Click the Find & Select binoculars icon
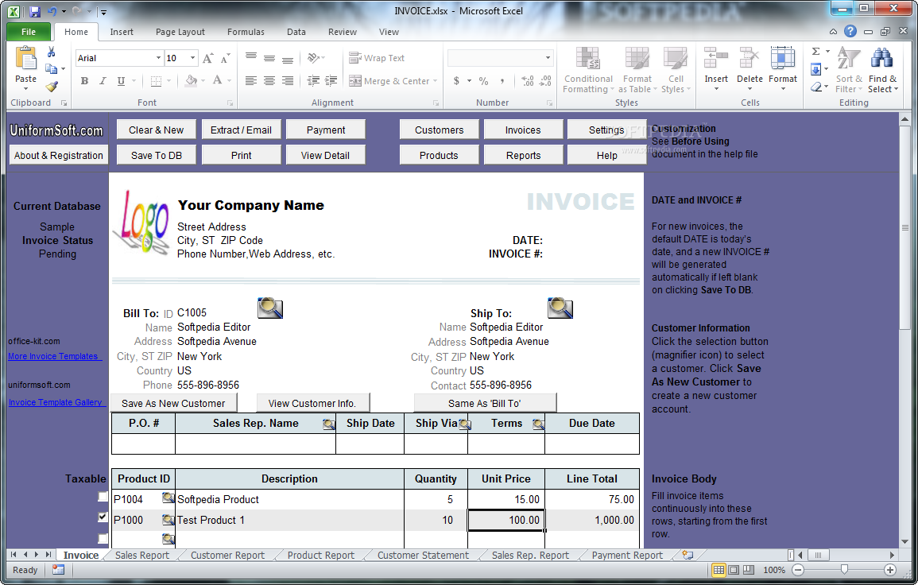 (x=881, y=59)
